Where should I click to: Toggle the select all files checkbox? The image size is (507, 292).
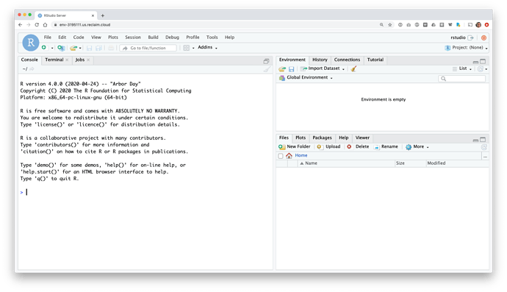281,156
